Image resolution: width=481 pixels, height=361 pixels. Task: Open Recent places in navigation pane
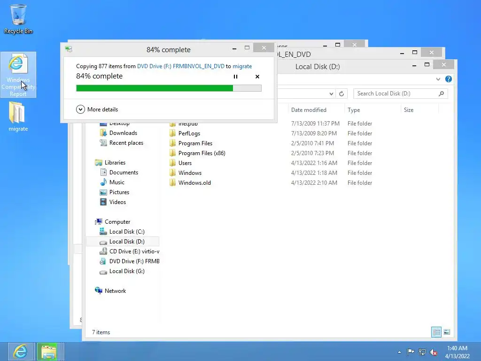click(x=126, y=143)
